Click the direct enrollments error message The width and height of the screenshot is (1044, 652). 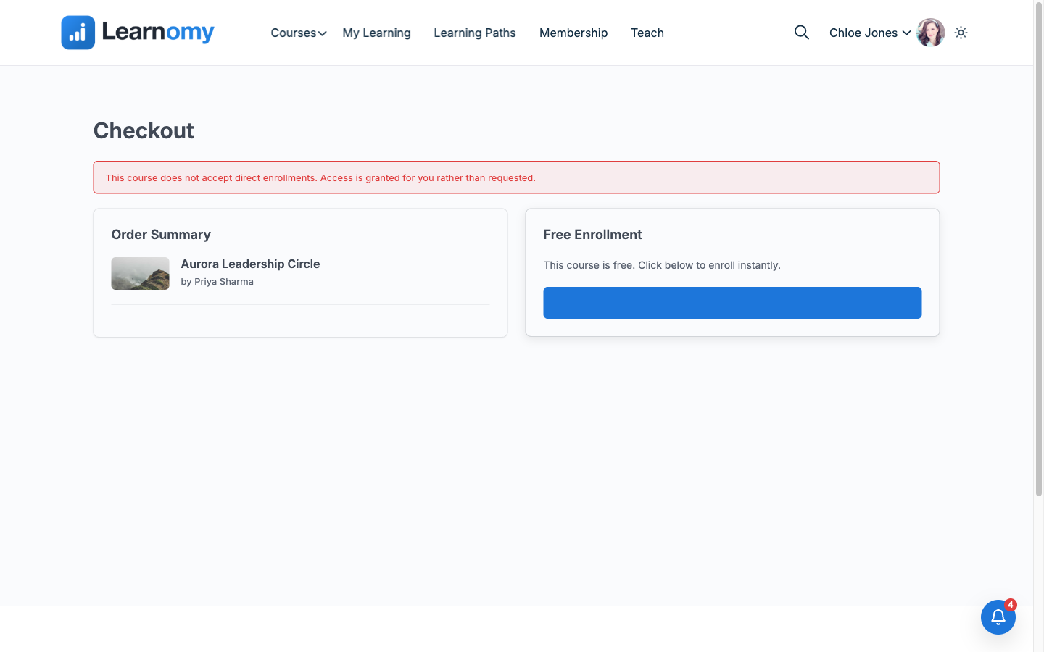coord(320,177)
